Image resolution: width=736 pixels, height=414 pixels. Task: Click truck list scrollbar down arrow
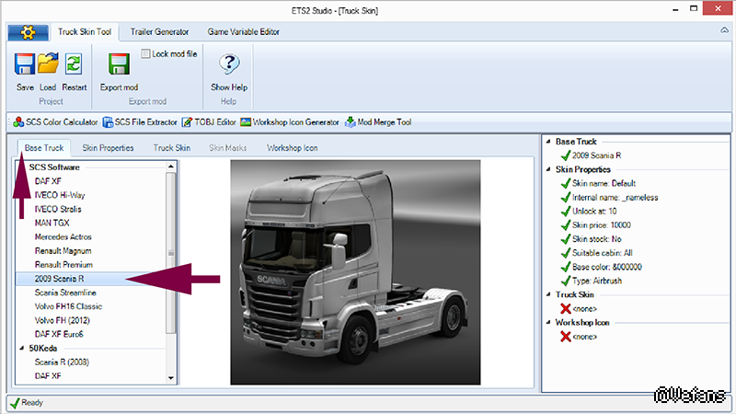(171, 378)
